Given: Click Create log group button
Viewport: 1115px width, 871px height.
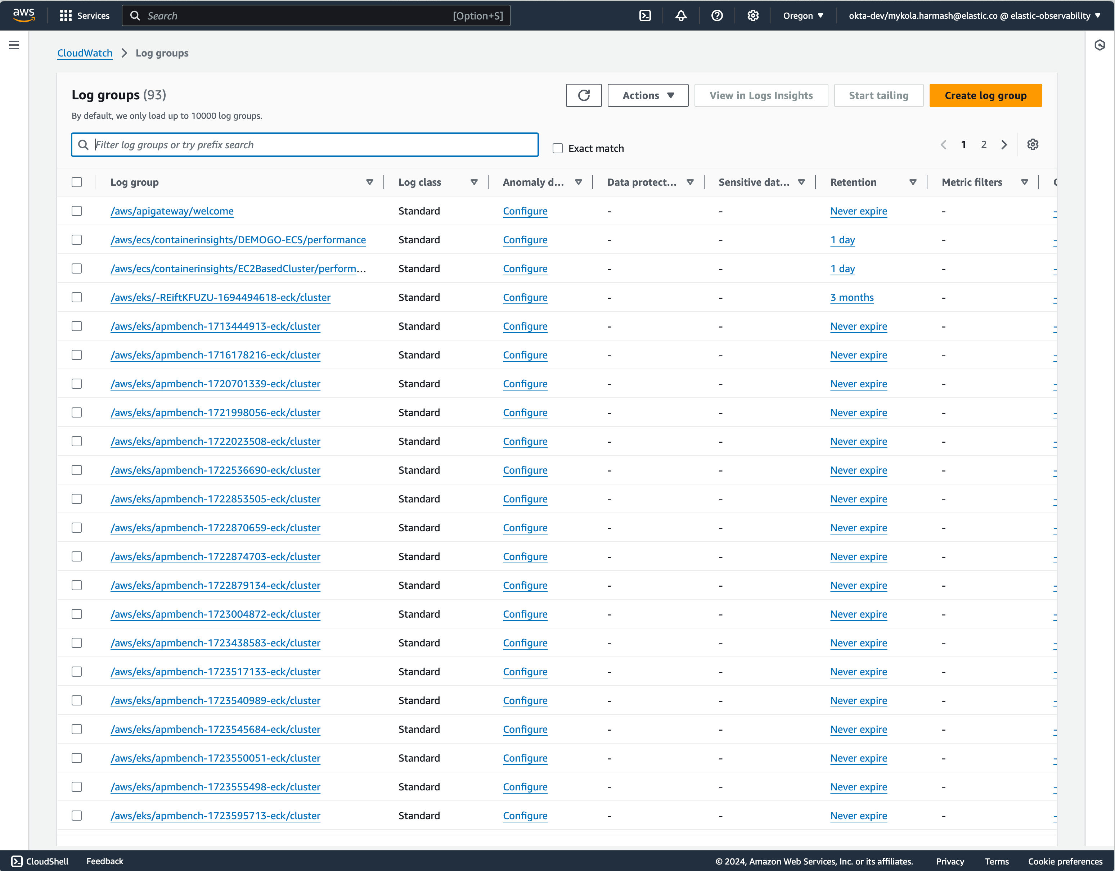Looking at the screenshot, I should coord(985,95).
